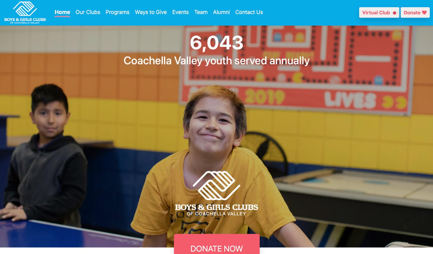The image size is (433, 254).
Task: Click the Coachella Valley youth served text
Action: [216, 61]
